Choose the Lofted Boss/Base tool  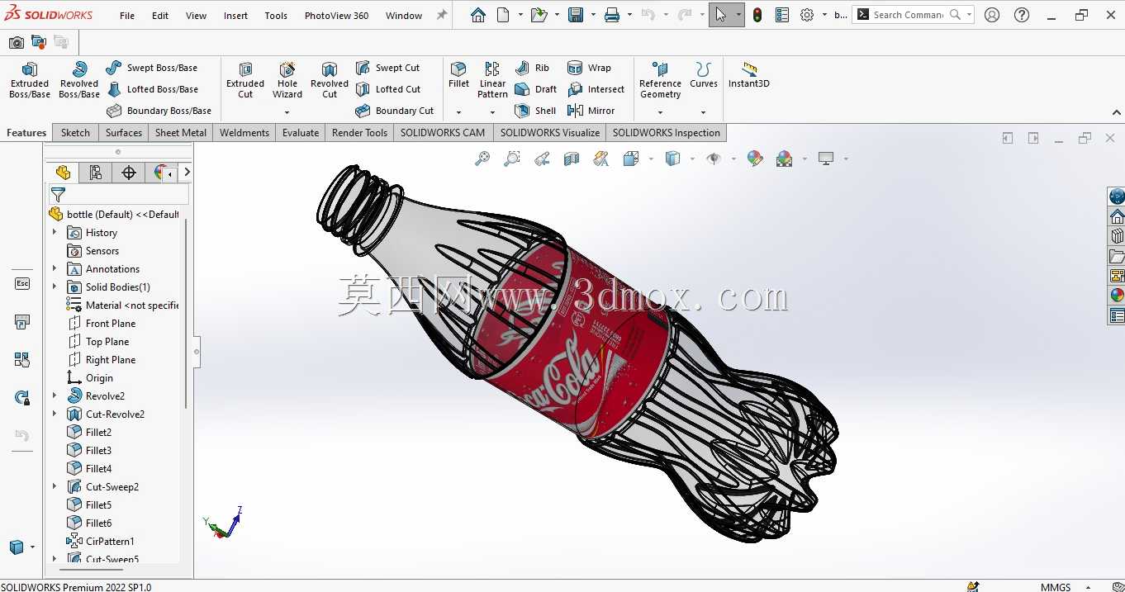pos(152,89)
